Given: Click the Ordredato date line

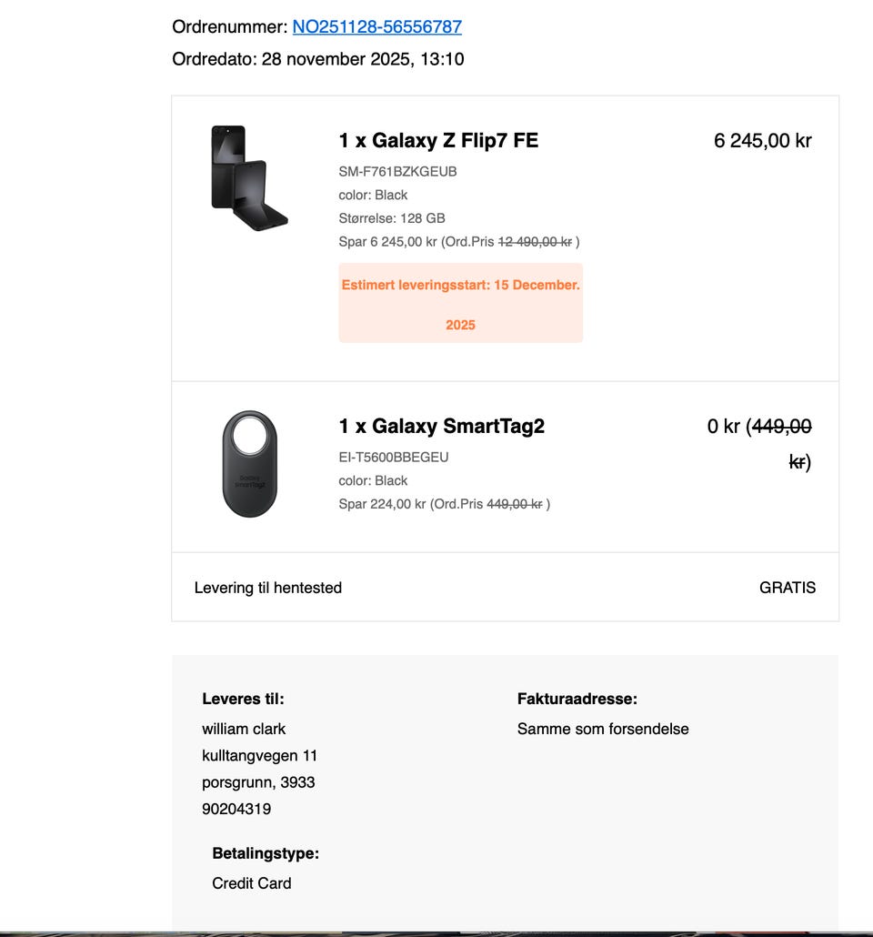Looking at the screenshot, I should [x=318, y=59].
